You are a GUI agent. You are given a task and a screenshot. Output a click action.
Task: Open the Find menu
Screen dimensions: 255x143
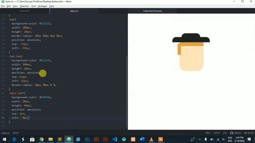(33, 6)
